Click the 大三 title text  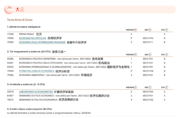tap(20, 9)
